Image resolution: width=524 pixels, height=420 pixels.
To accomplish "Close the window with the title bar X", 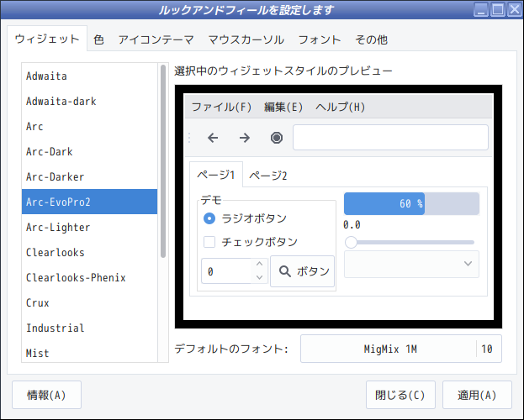I will click(x=514, y=9).
